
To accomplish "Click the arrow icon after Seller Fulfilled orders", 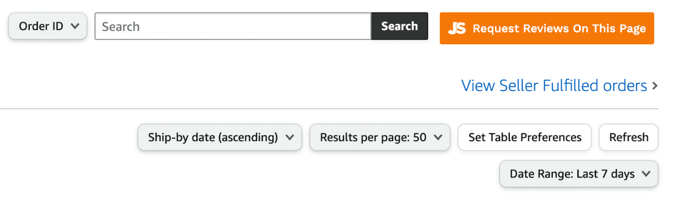I will [x=655, y=86].
